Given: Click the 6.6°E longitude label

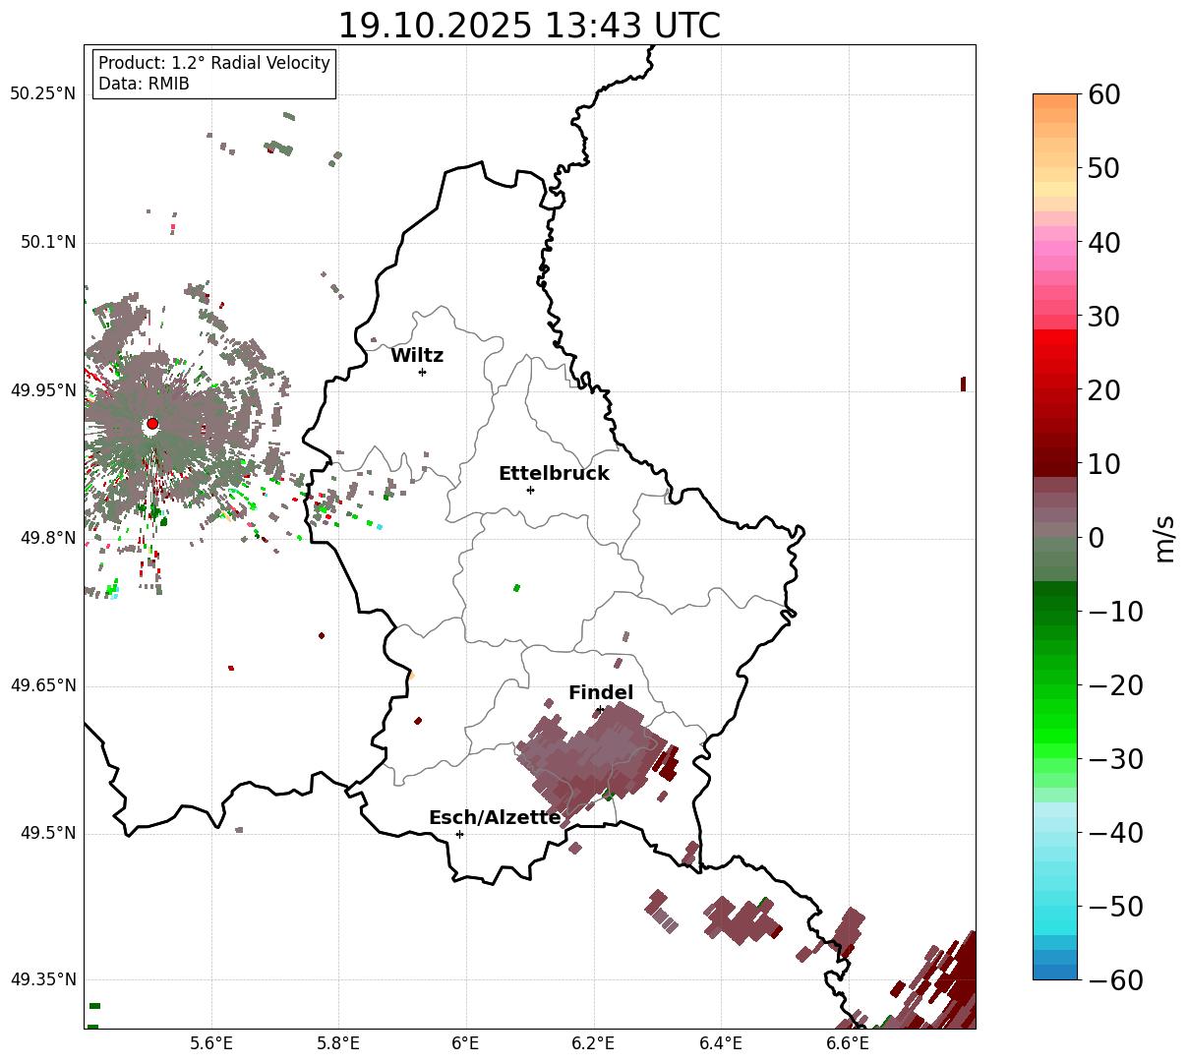Looking at the screenshot, I should coord(848,1044).
